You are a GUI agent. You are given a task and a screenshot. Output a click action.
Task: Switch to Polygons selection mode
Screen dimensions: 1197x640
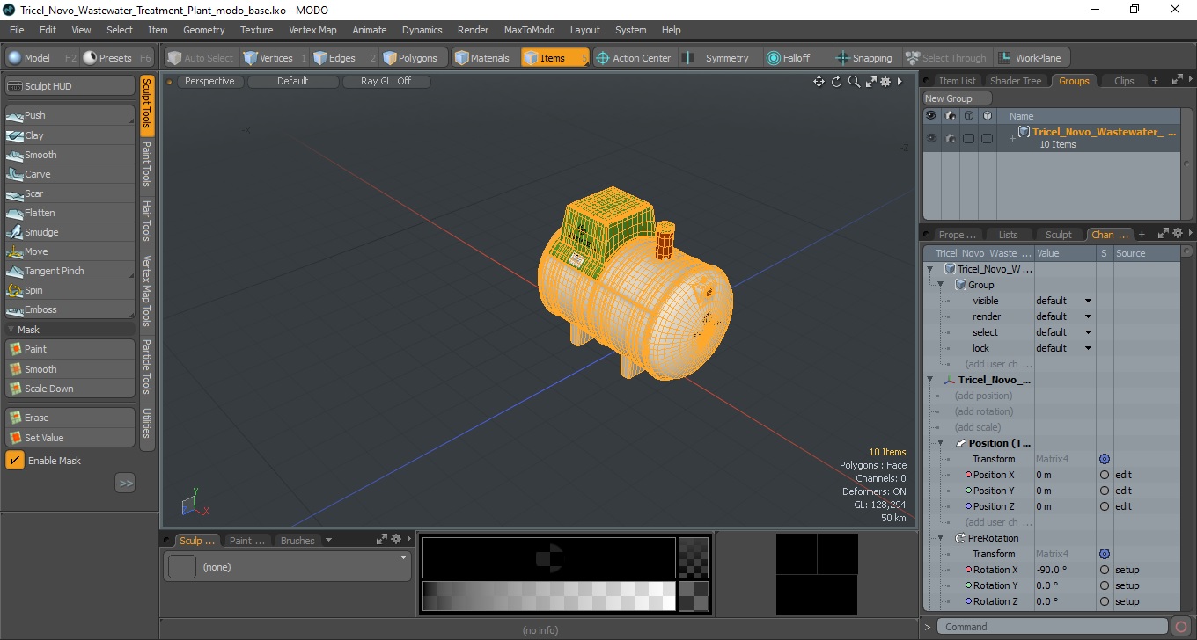(x=412, y=58)
